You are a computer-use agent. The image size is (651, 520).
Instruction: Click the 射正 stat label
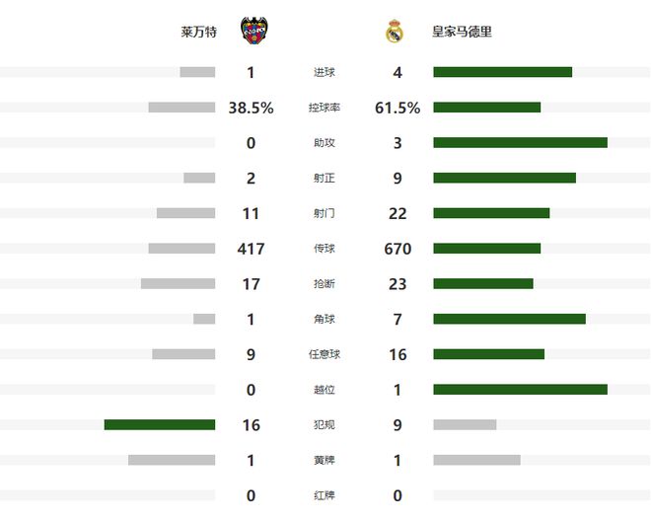325,178
